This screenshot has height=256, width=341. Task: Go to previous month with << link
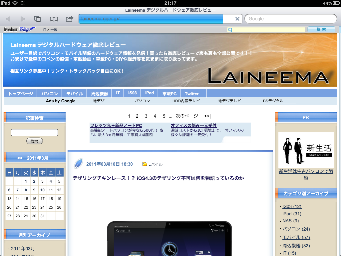click(20, 158)
